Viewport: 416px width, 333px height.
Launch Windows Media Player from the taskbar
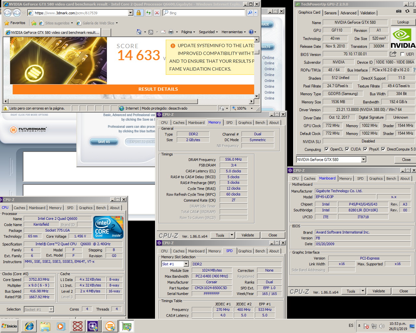point(61,326)
